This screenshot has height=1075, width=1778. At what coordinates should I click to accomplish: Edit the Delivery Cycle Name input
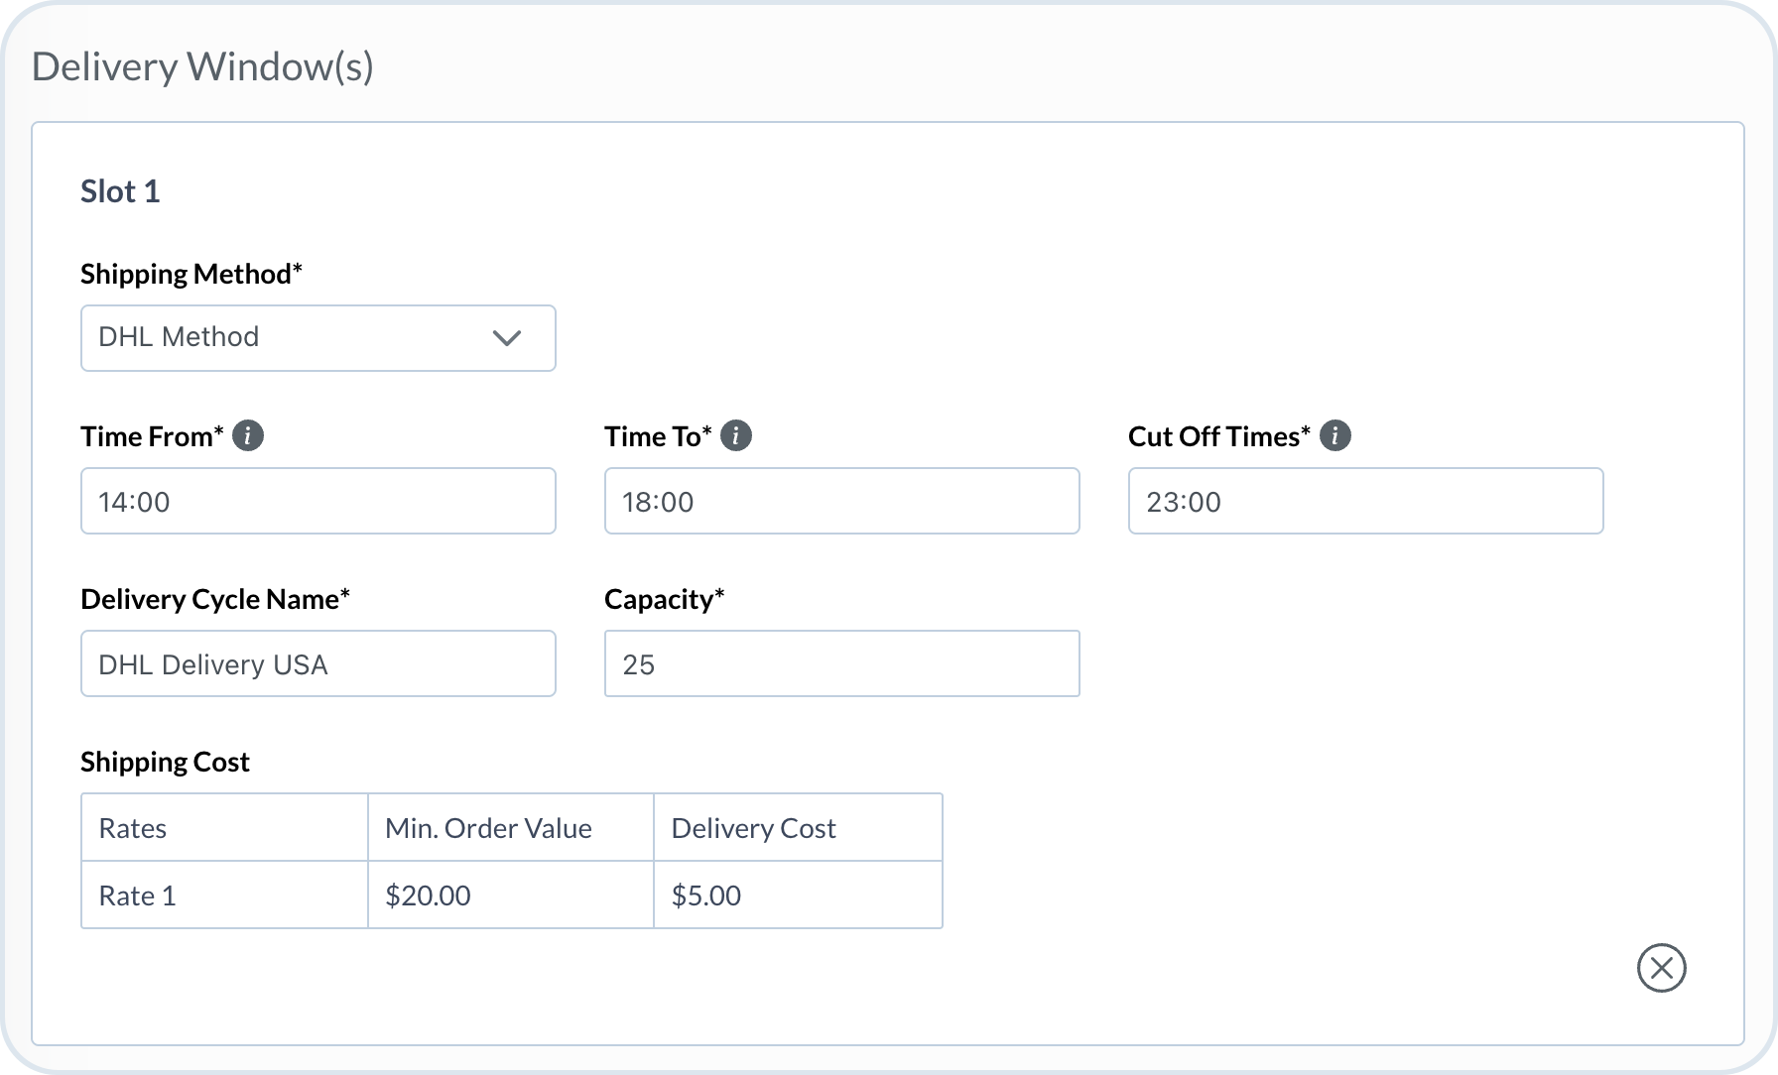(x=317, y=663)
